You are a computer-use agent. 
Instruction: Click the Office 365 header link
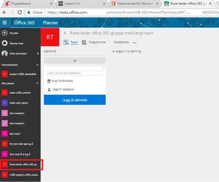[x=24, y=23]
